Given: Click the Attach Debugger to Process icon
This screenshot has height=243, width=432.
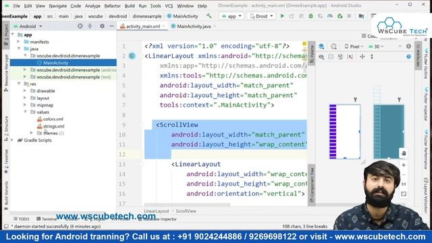Looking at the screenshot, I should tap(340, 16).
